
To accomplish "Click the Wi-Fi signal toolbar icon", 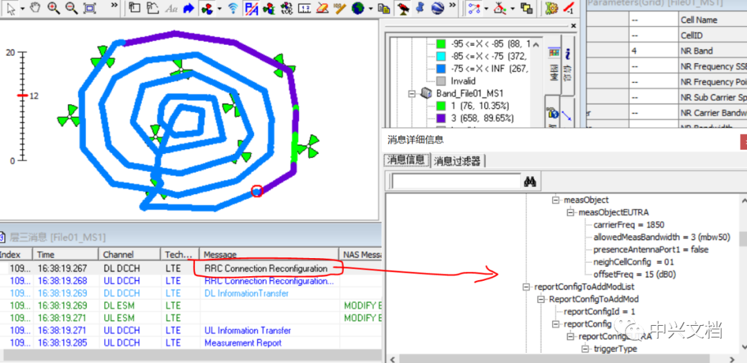I will click(x=233, y=8).
